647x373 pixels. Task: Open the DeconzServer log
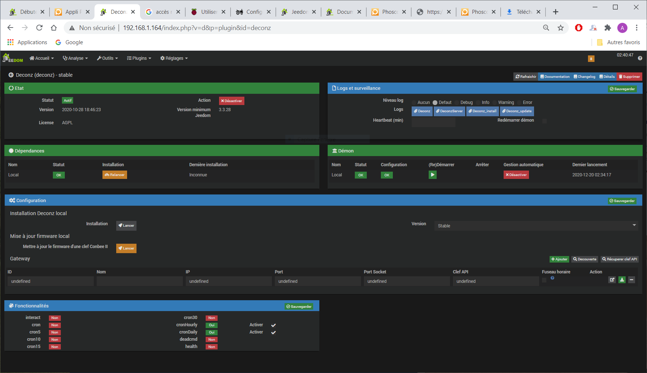pos(449,111)
